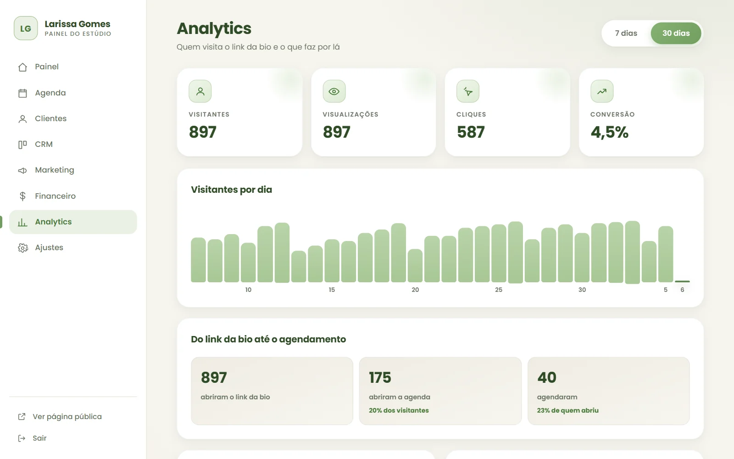Click the Clientes person icon
Screen dimensions: 734x459
22,119
